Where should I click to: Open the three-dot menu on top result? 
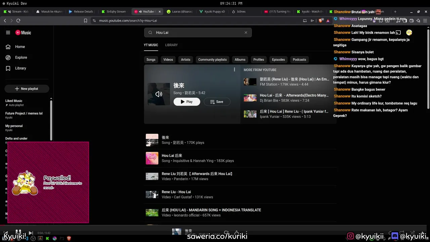pos(234,70)
